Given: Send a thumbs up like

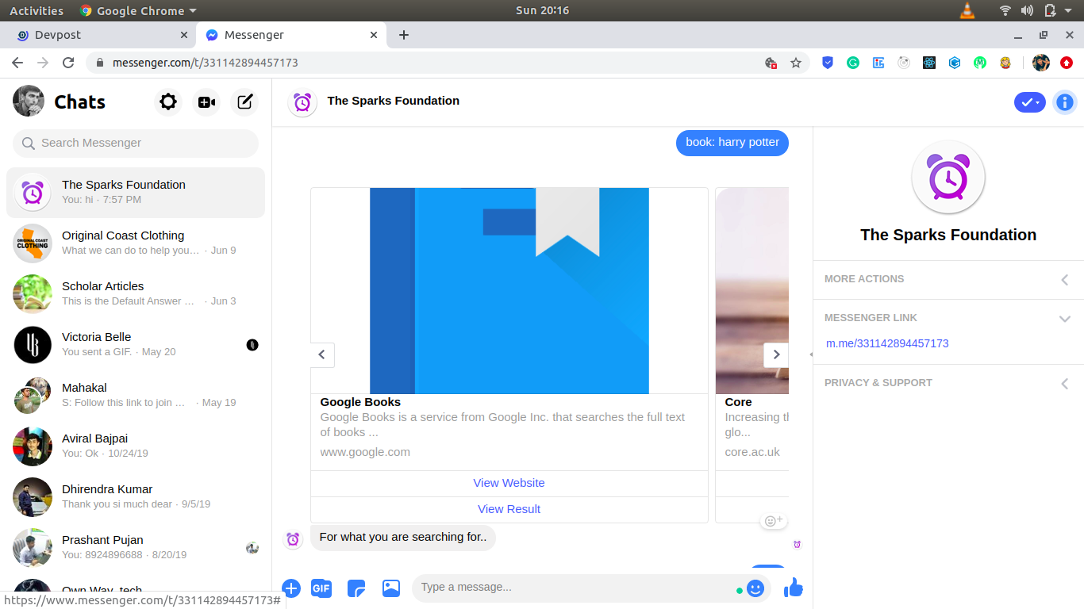Looking at the screenshot, I should point(794,587).
